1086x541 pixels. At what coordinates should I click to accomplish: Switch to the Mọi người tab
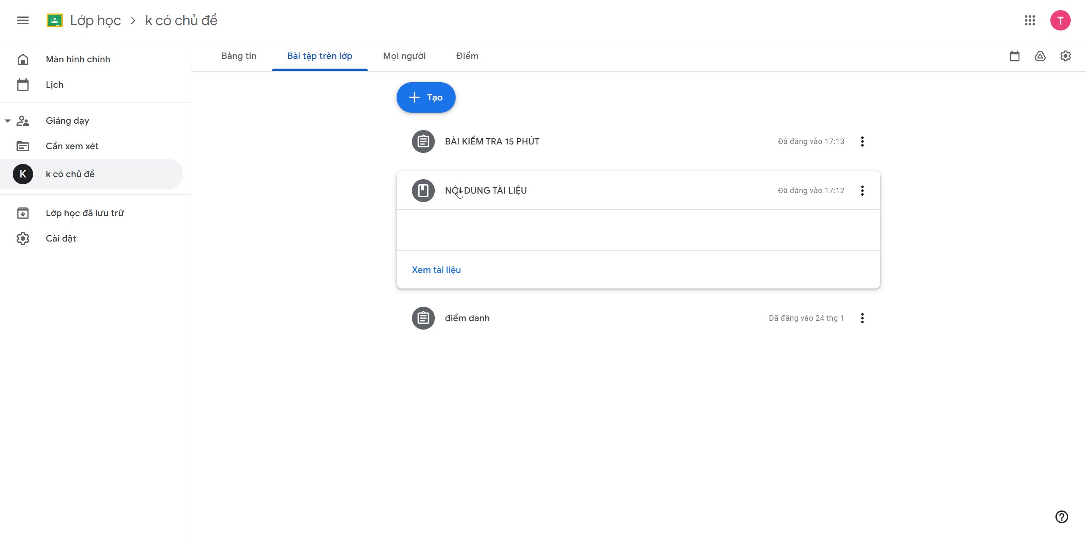tap(404, 56)
